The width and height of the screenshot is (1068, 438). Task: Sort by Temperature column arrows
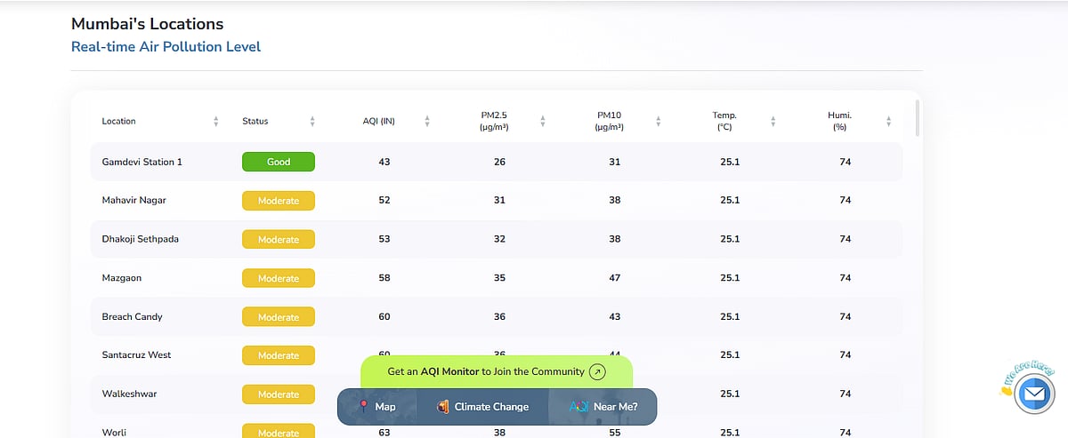coord(773,121)
